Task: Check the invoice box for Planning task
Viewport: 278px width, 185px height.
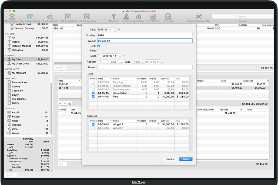Action: point(93,82)
